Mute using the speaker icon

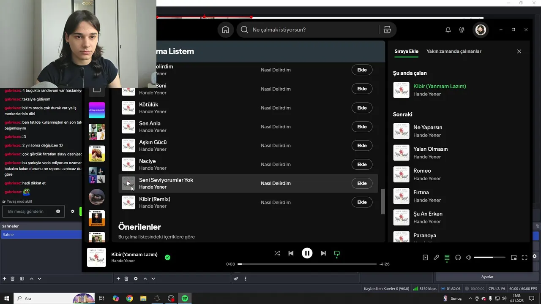(468, 258)
